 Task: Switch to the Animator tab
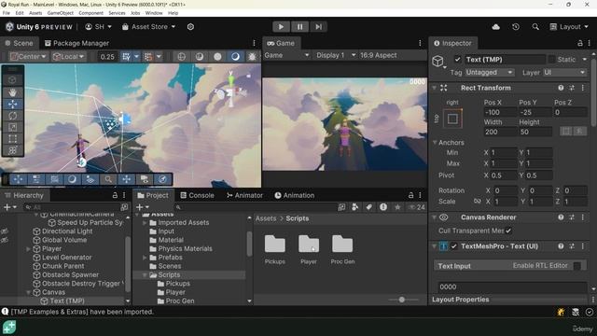pyautogui.click(x=244, y=195)
